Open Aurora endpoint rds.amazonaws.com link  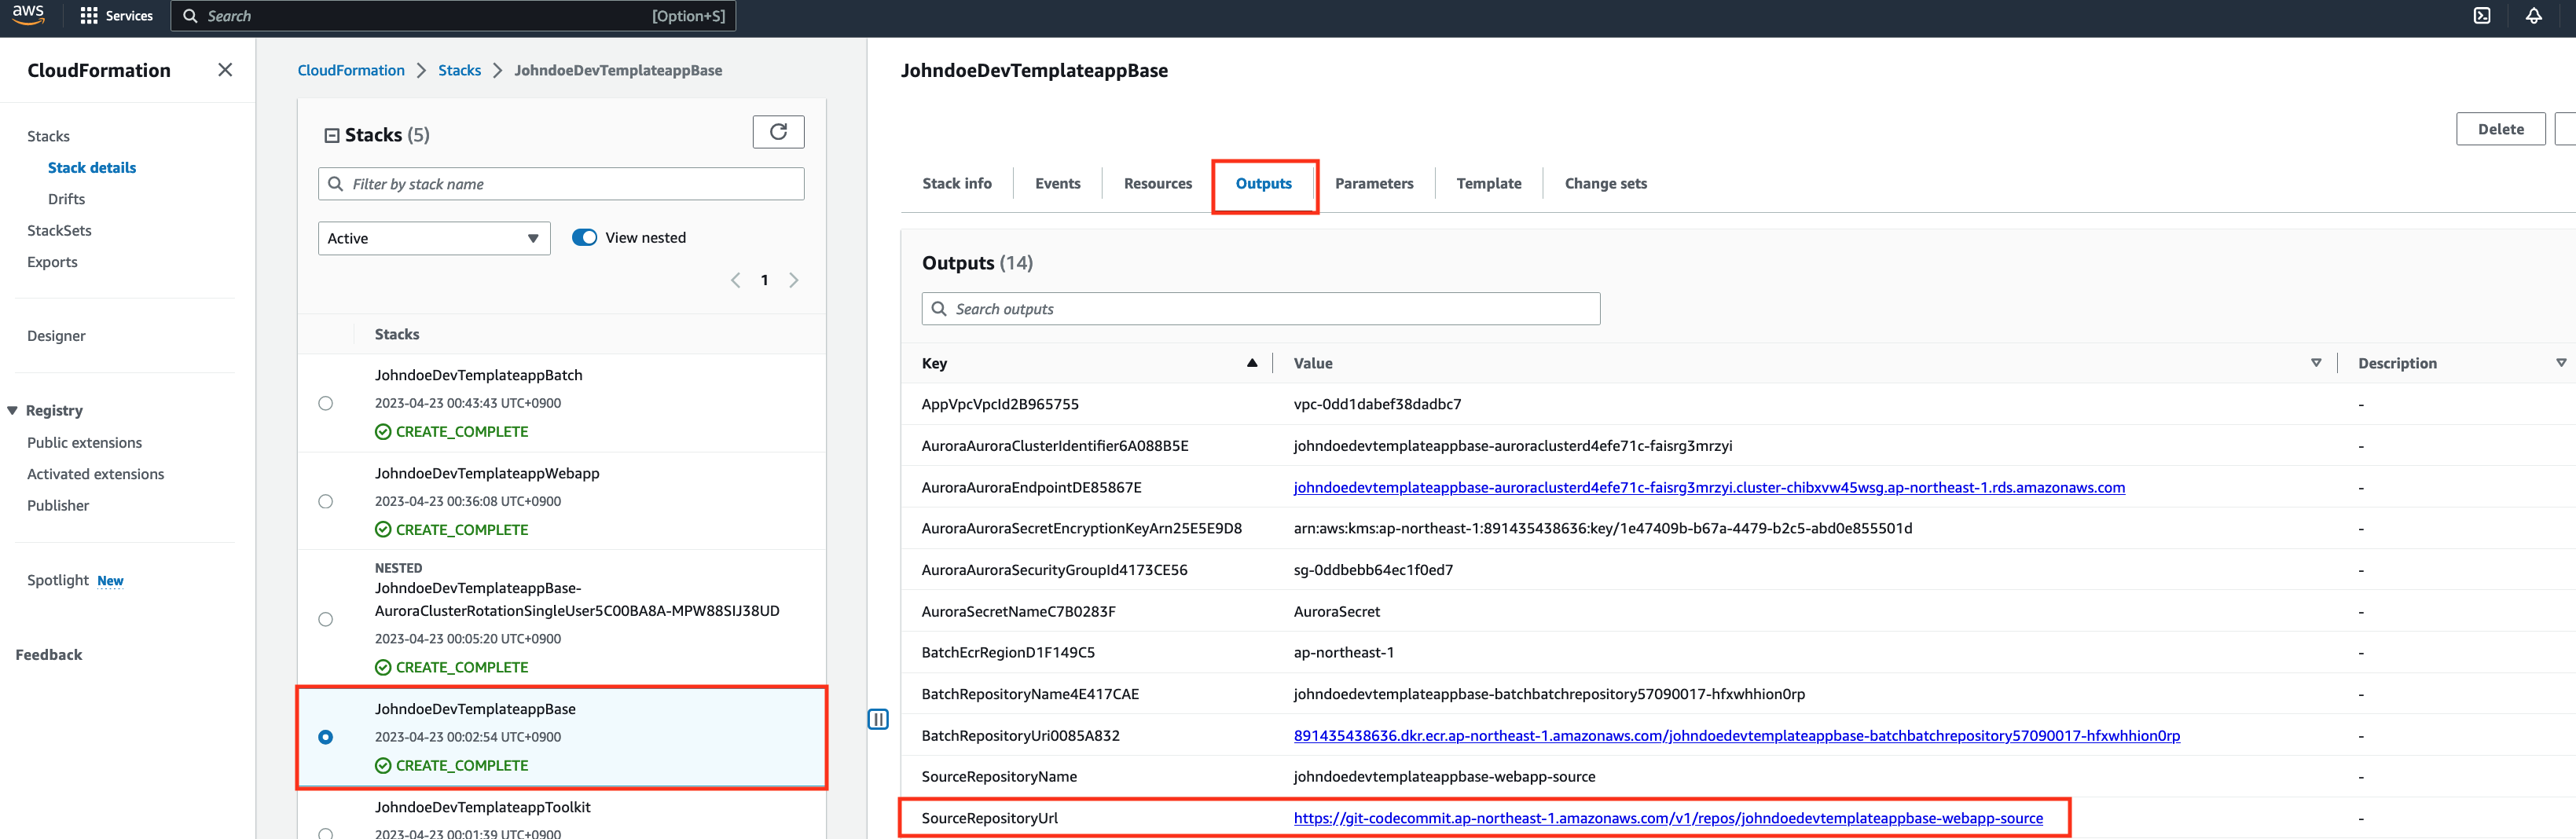(1709, 487)
